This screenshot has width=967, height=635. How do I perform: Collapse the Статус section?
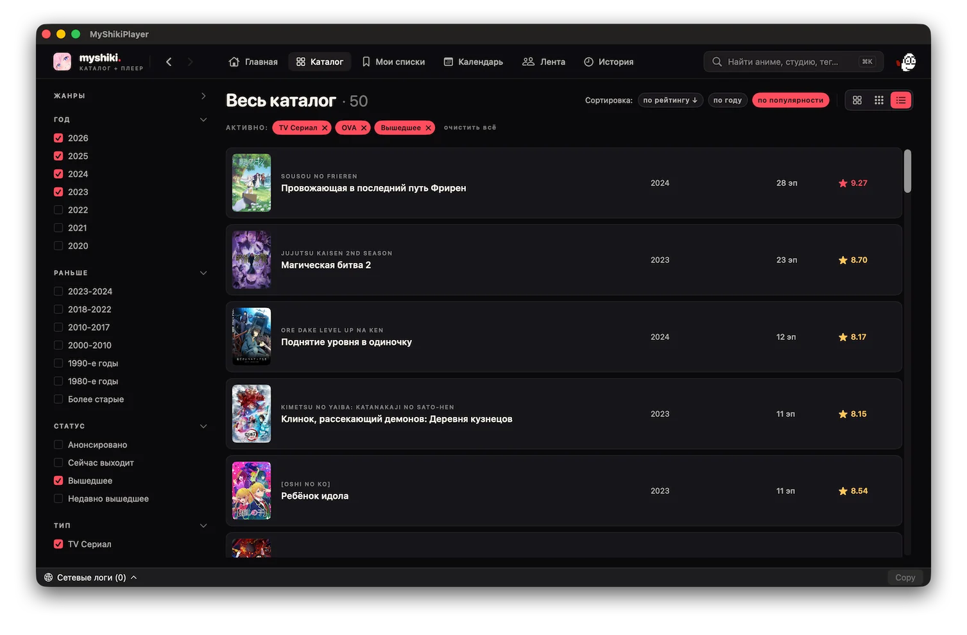203,426
